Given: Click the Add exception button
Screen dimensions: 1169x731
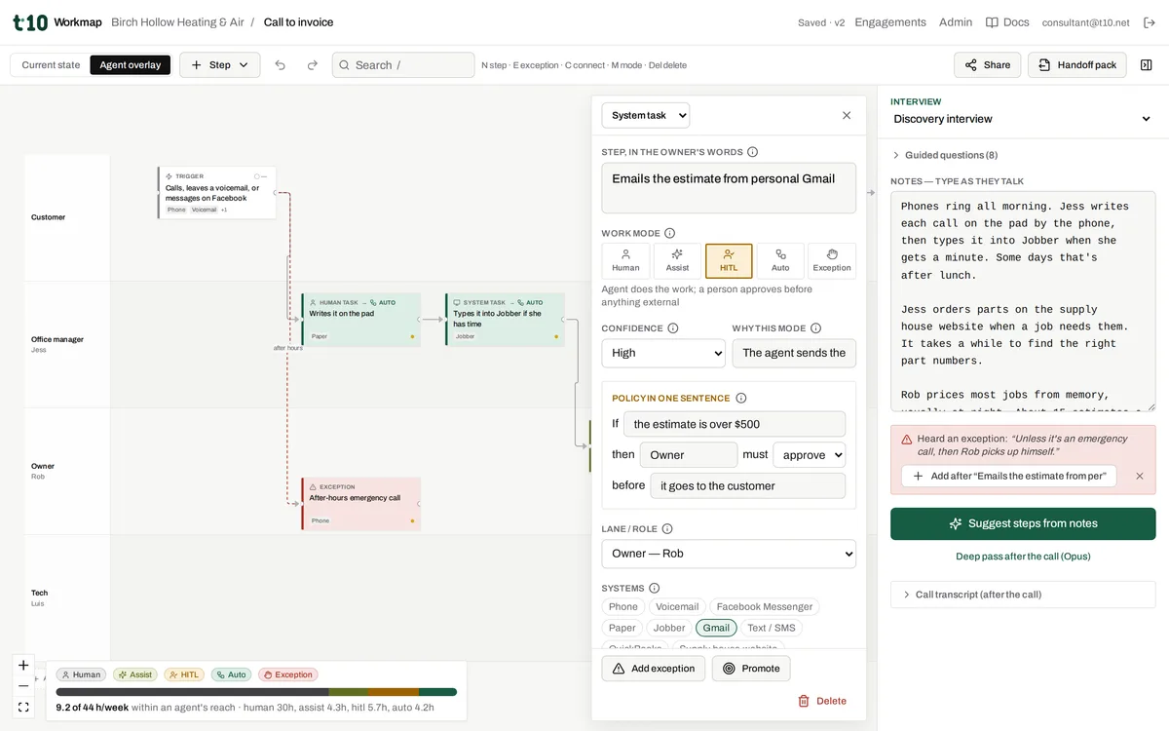Looking at the screenshot, I should click(654, 669).
